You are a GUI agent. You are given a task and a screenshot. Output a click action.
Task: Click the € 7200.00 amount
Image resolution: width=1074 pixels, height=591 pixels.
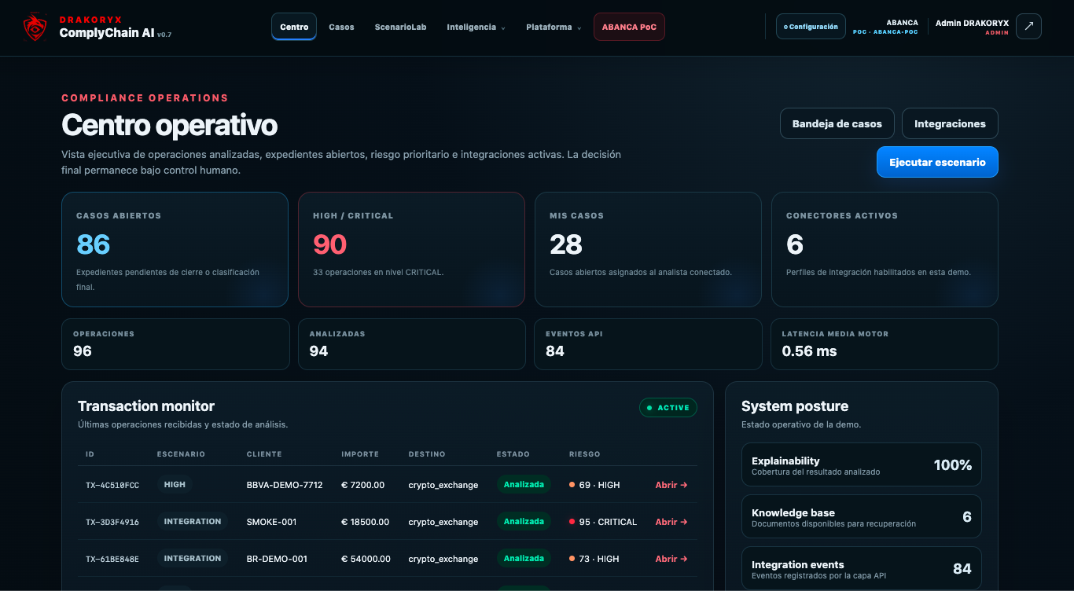pyautogui.click(x=363, y=485)
